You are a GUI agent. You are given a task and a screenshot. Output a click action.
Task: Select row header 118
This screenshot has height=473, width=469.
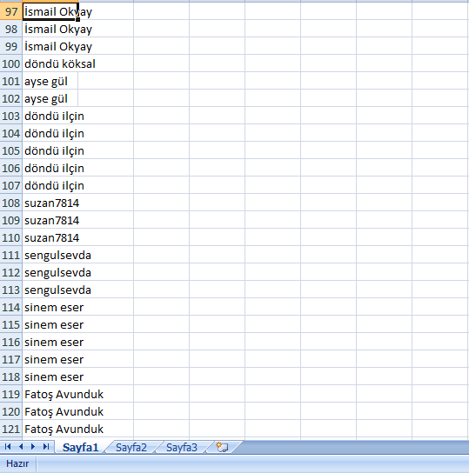click(x=11, y=376)
